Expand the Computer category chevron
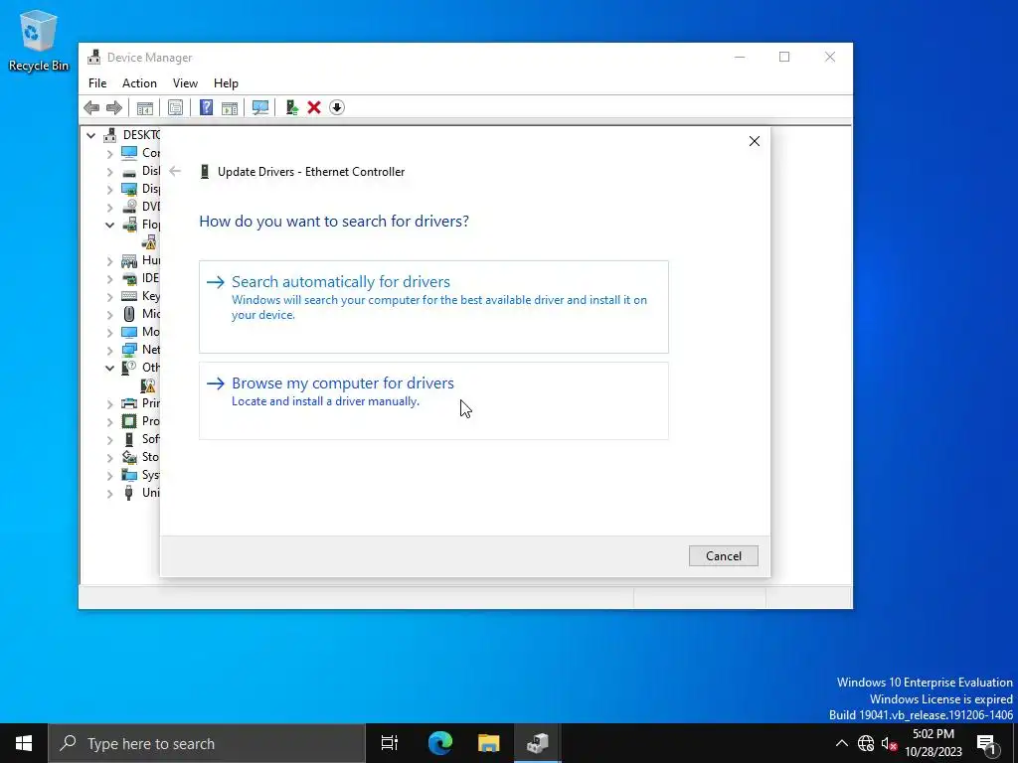 [x=109, y=154]
